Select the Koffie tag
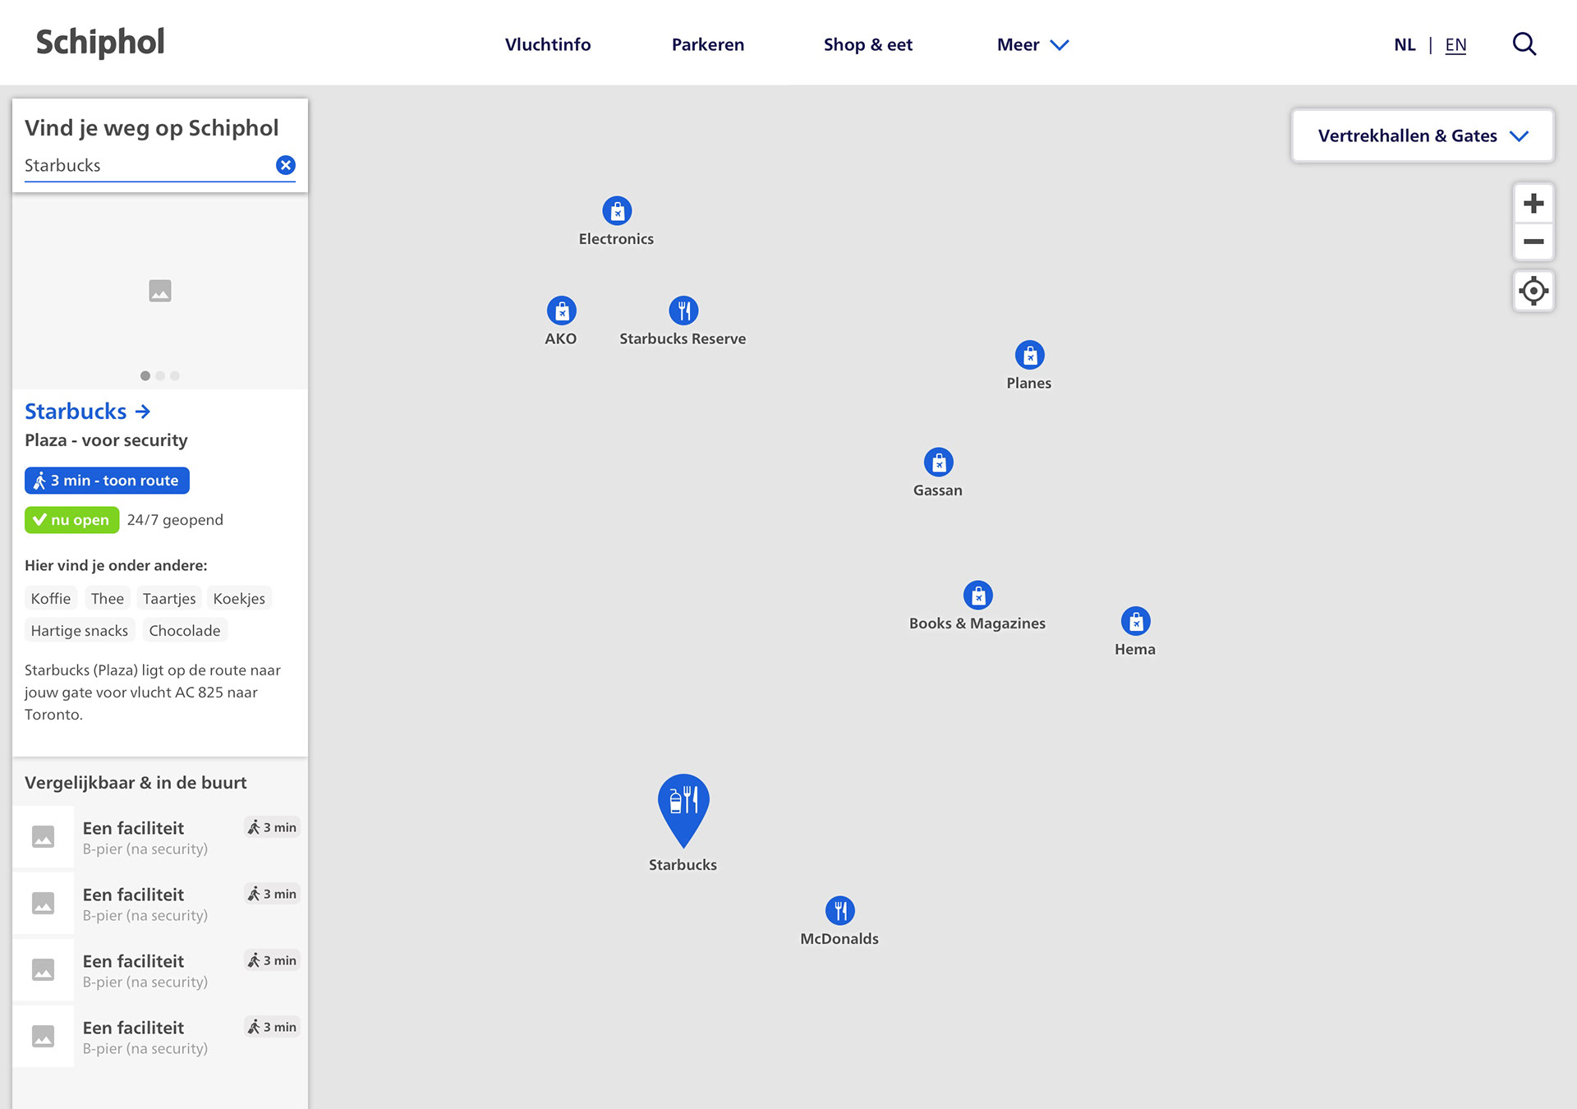 click(51, 599)
